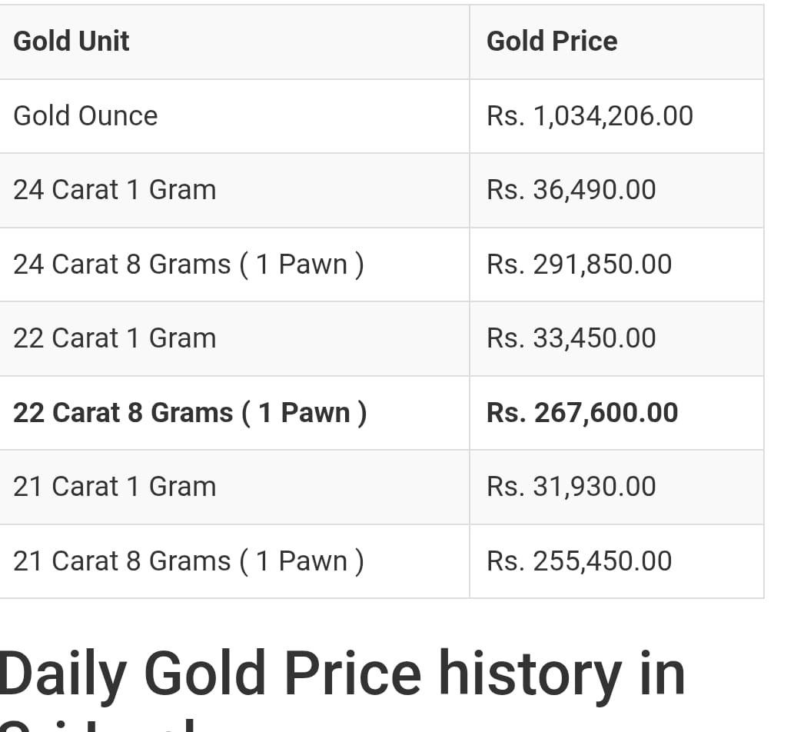794x732 pixels.
Task: Click the Rs. 31,930.00 price cell
Action: click(x=571, y=487)
